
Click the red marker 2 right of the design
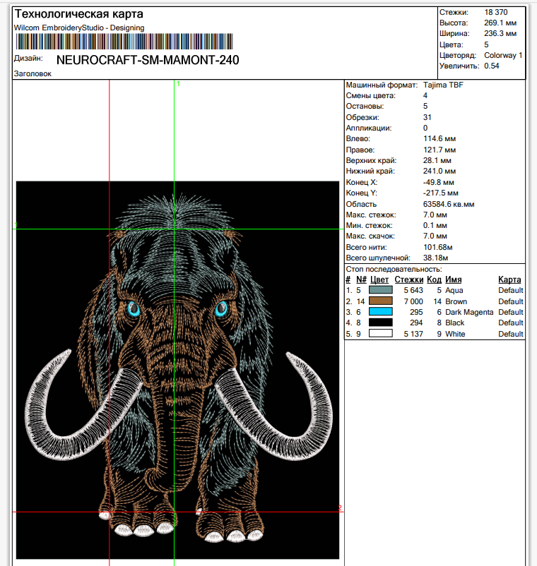[x=340, y=507]
